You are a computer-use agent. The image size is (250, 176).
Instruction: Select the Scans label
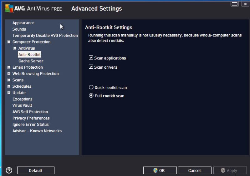(18, 80)
